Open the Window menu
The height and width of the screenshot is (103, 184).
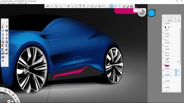pos(14,3)
